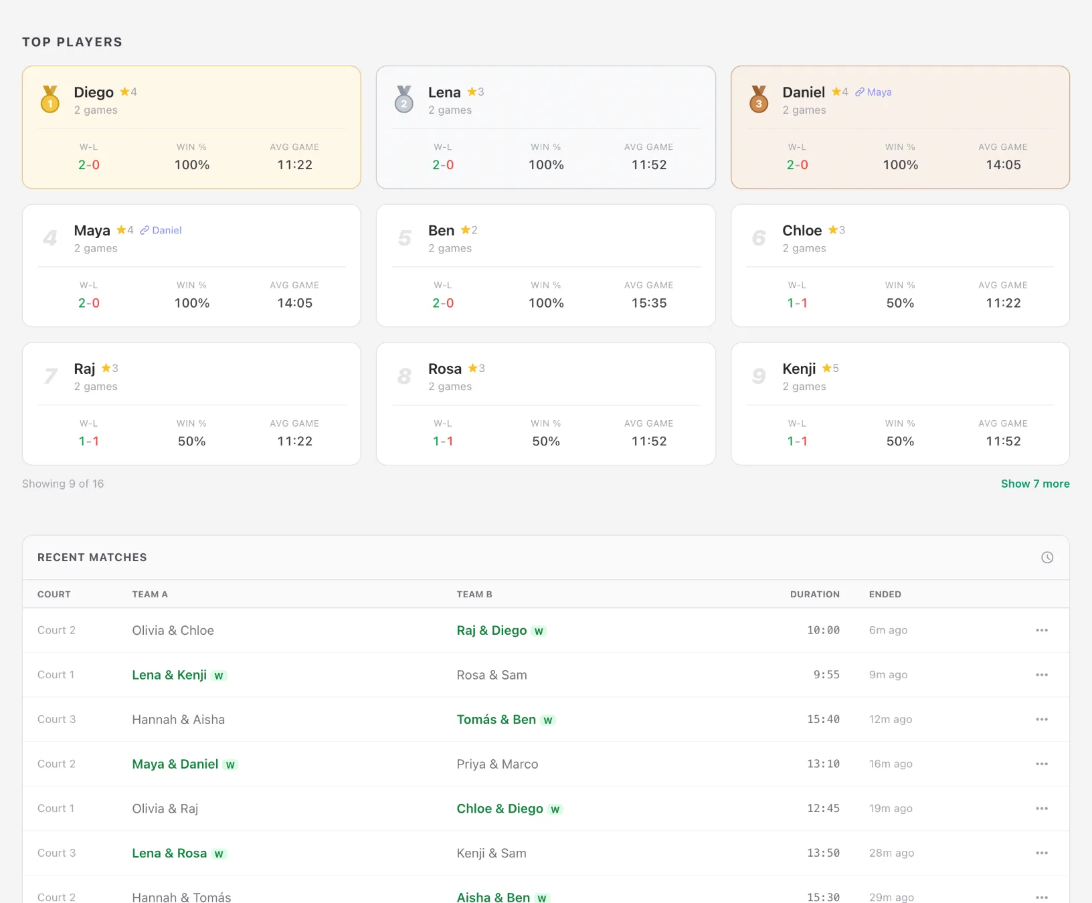Click the Top Players heading
This screenshot has width=1092, height=903.
click(72, 42)
